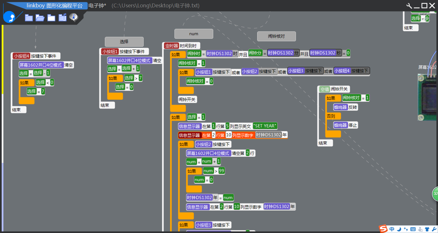Click the num = num + 1 block
The height and width of the screenshot is (233, 438).
click(204, 162)
